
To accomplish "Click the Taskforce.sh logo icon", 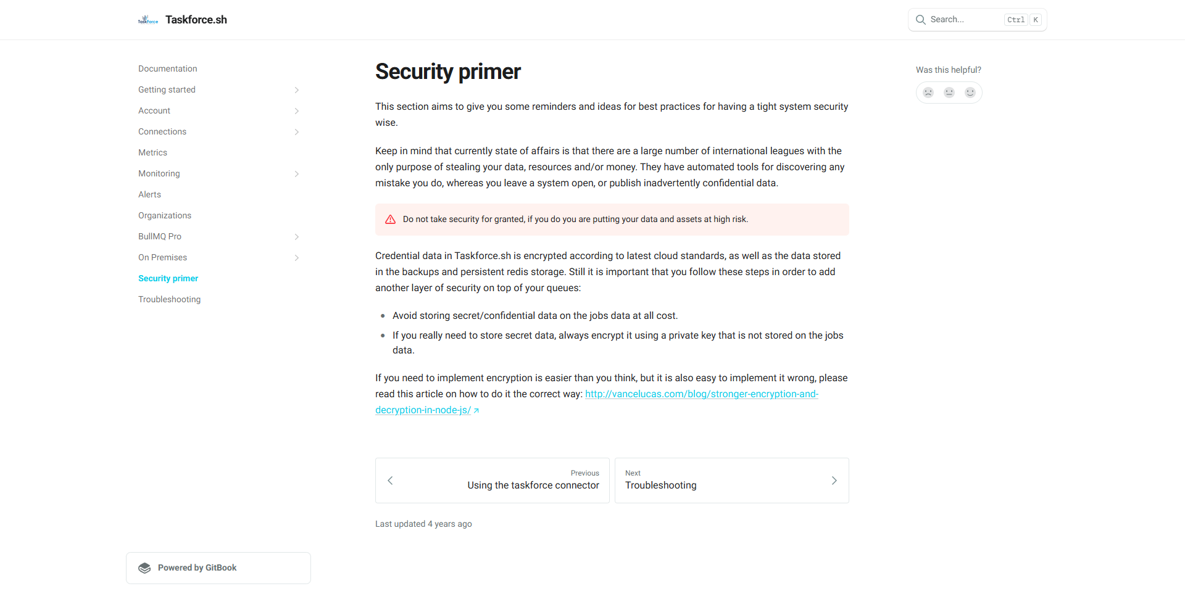I will click(x=148, y=20).
